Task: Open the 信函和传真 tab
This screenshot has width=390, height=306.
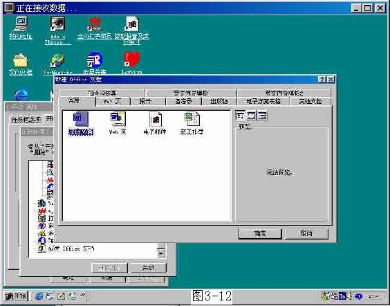Action: pos(102,93)
